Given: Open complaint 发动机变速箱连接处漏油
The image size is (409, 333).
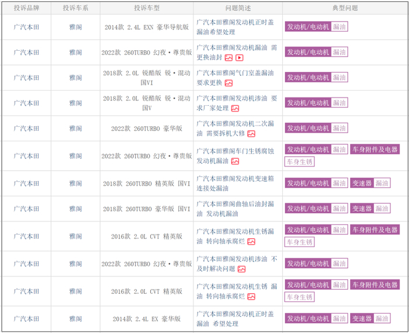Looking at the screenshot, I should tap(235, 183).
